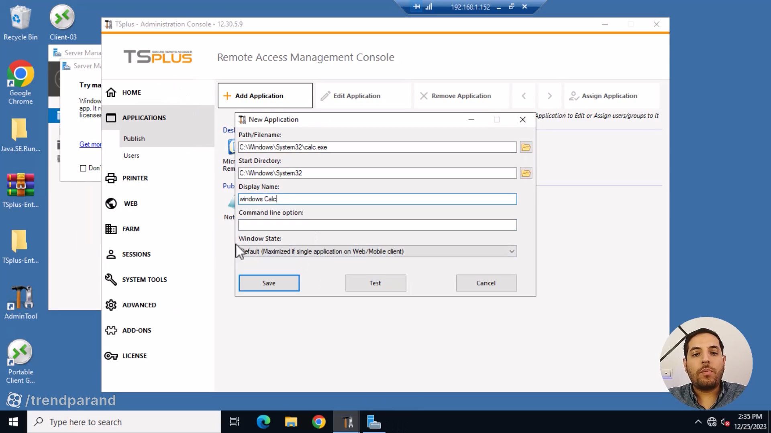Click the Display Name input field
This screenshot has width=771, height=433.
(x=377, y=199)
